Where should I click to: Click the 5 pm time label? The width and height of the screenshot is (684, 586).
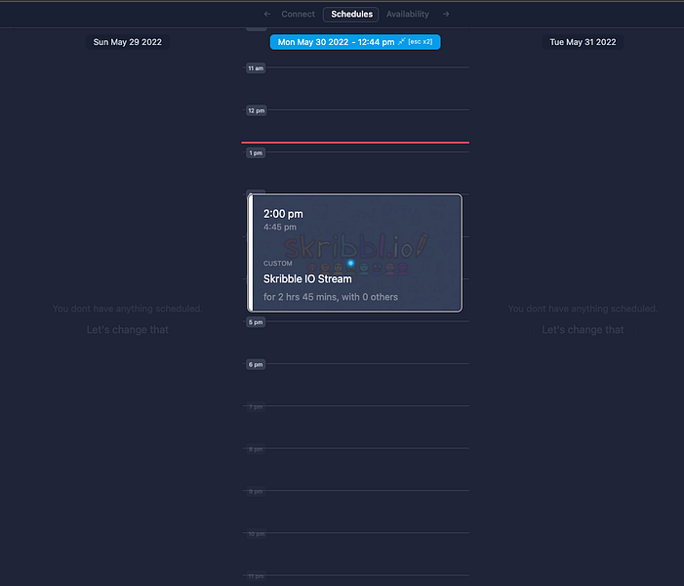pyautogui.click(x=256, y=322)
